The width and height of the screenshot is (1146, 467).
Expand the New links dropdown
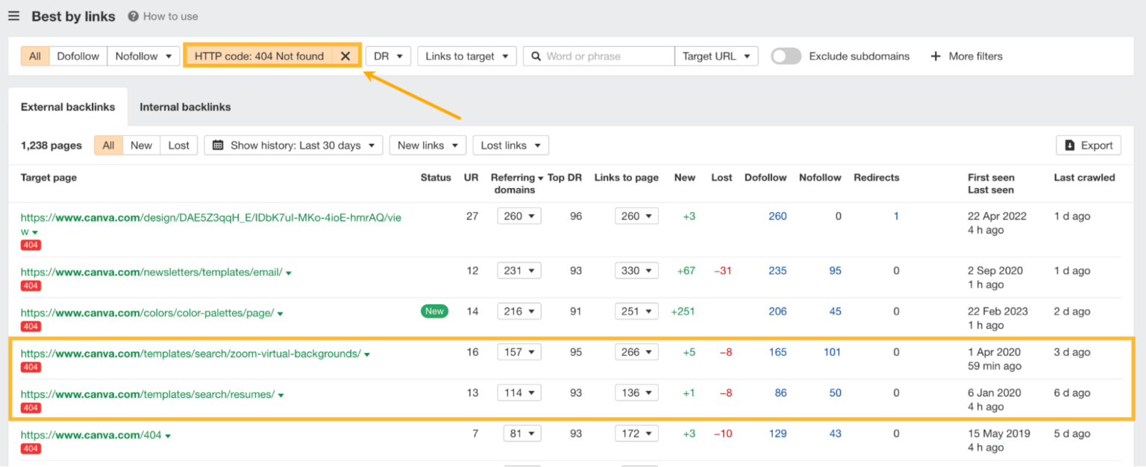tap(428, 145)
